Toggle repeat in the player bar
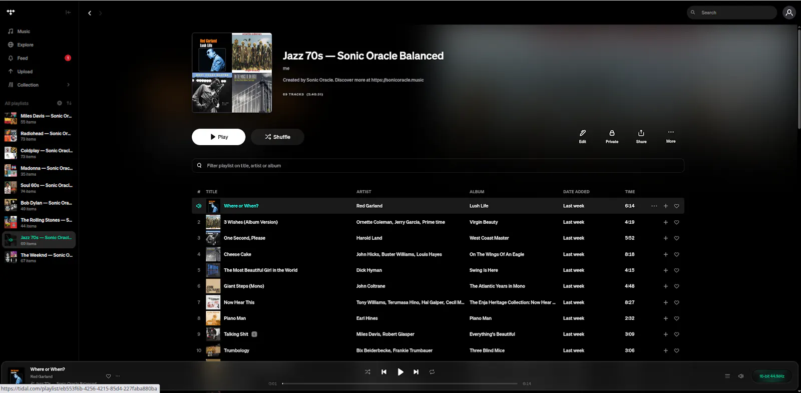The width and height of the screenshot is (801, 393). coord(432,372)
